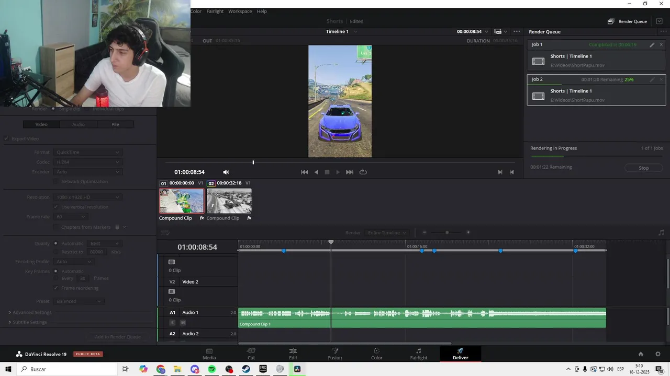Open the Codec H.264 dropdown

click(x=87, y=162)
